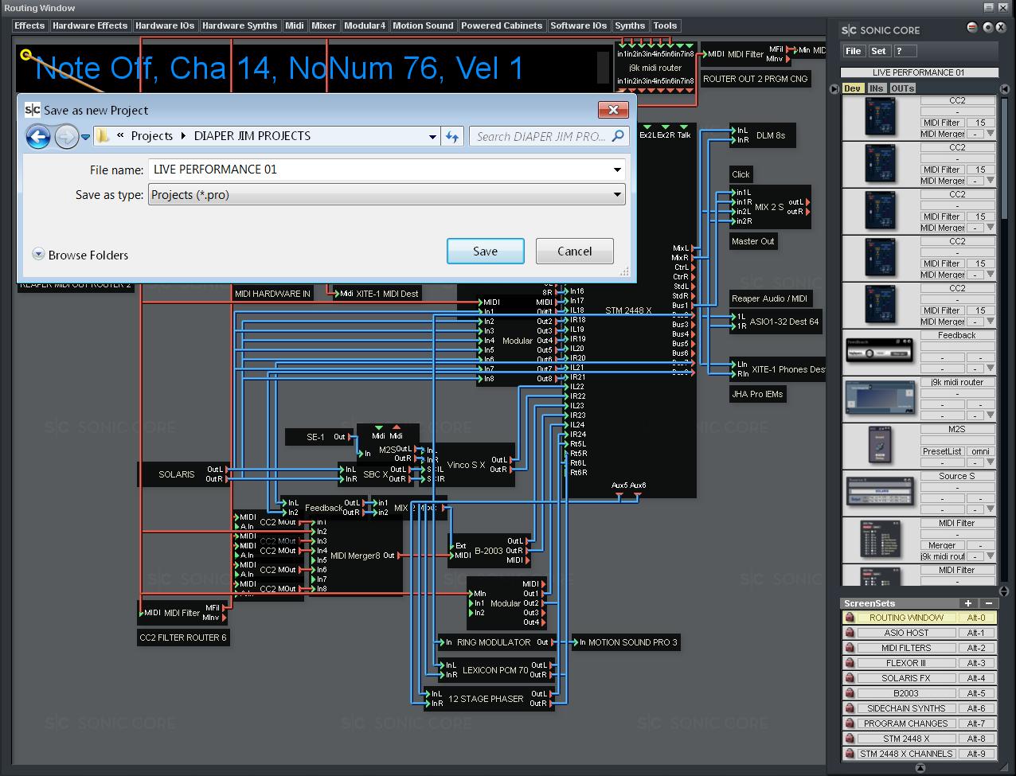Click the Sonic Core logo in the side panel
Viewport: 1016px width, 776px height.
881,30
